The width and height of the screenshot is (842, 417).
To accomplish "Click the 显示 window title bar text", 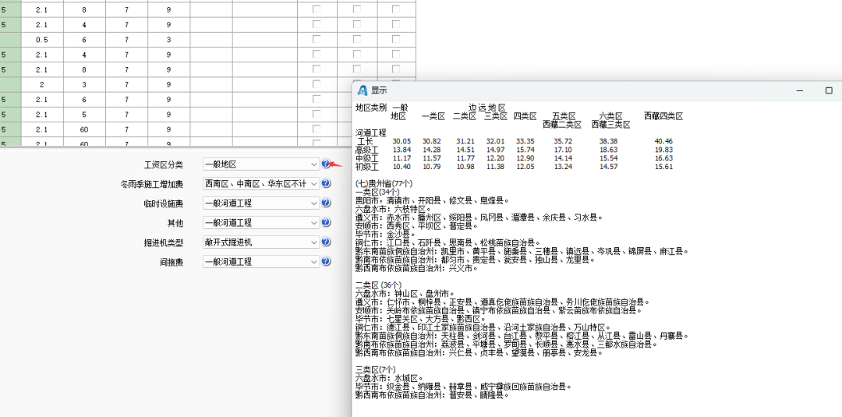I will [x=379, y=90].
